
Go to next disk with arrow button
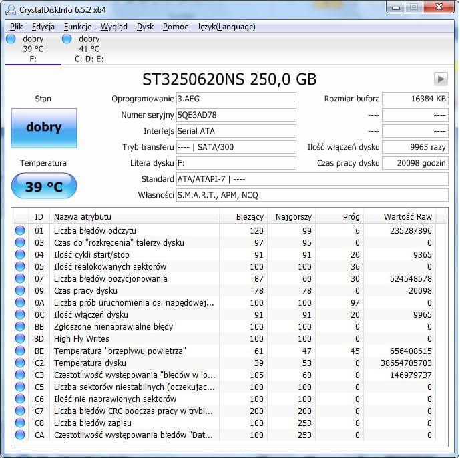[x=441, y=79]
